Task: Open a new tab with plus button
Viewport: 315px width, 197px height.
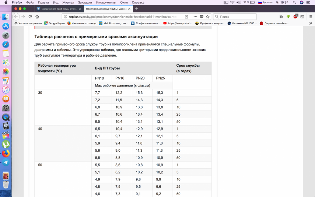Action: (137, 8)
